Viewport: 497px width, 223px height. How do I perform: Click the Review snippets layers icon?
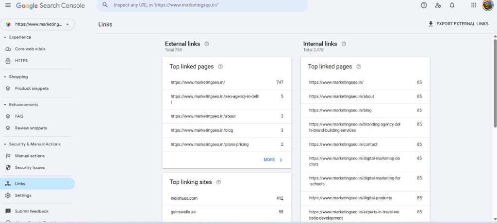pyautogui.click(x=8, y=128)
